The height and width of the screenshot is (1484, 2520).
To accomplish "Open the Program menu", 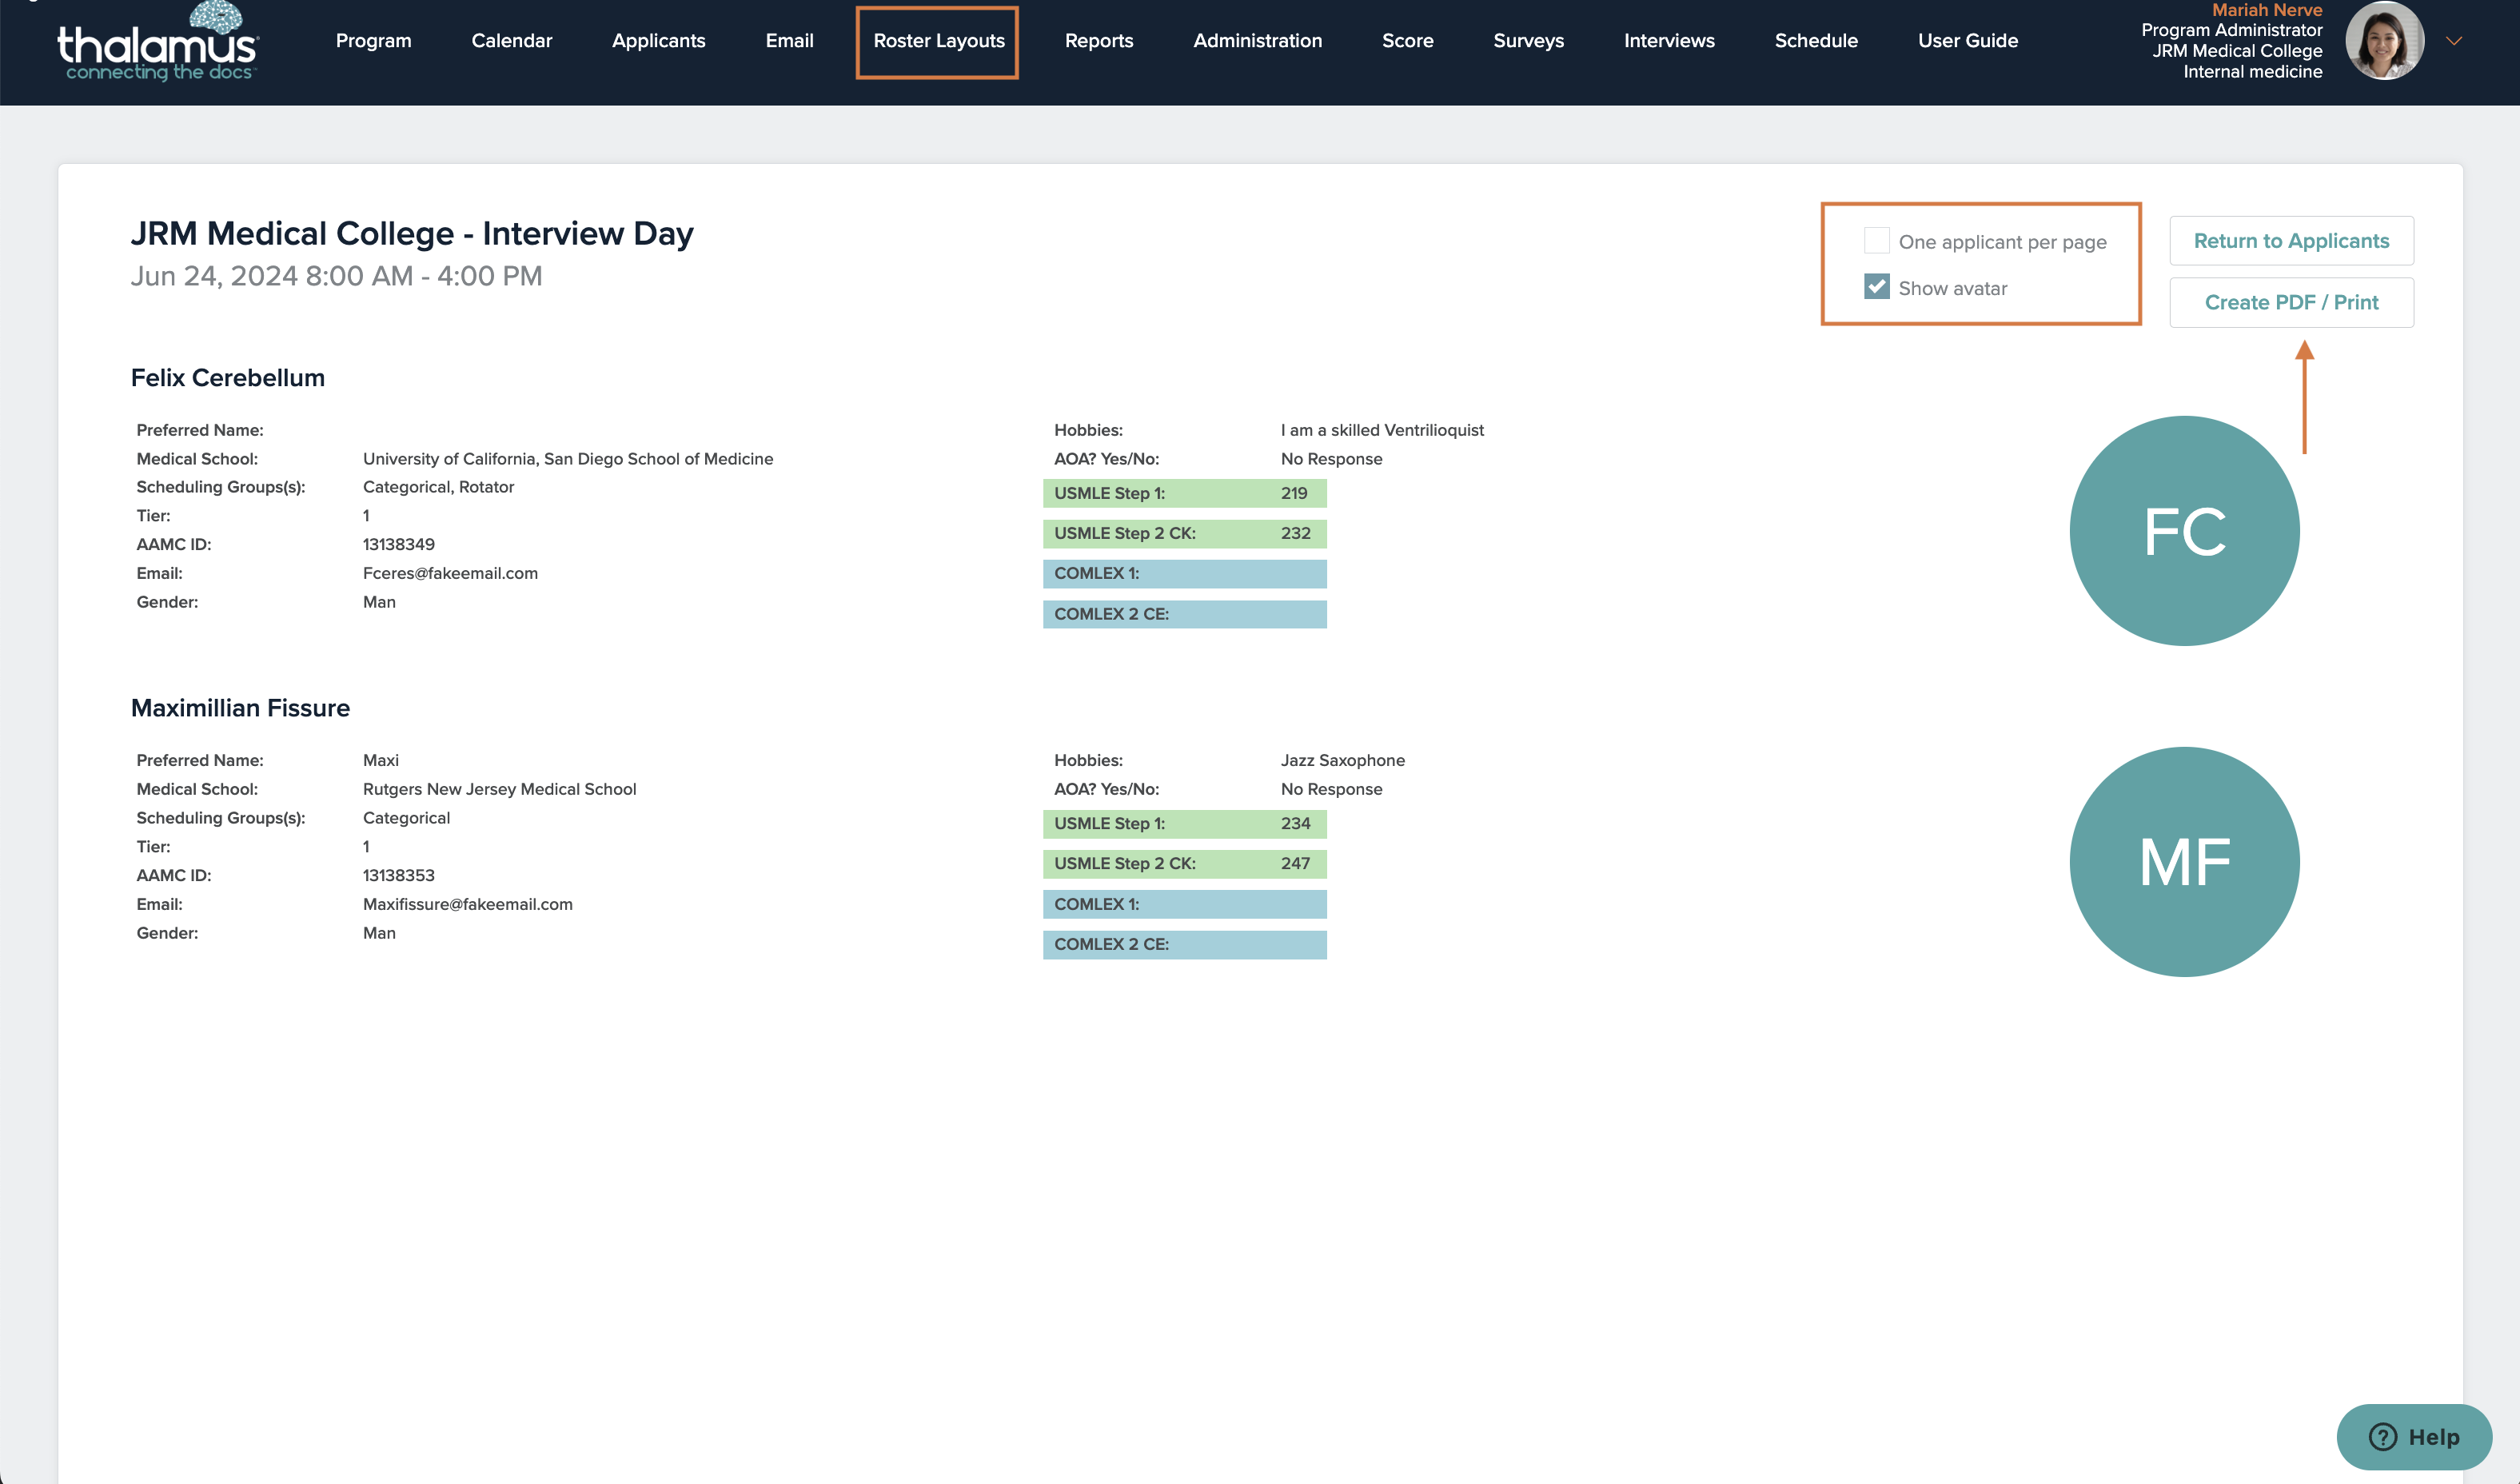I will pos(374,41).
